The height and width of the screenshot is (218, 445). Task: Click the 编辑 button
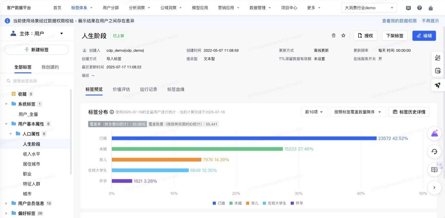tap(424, 36)
